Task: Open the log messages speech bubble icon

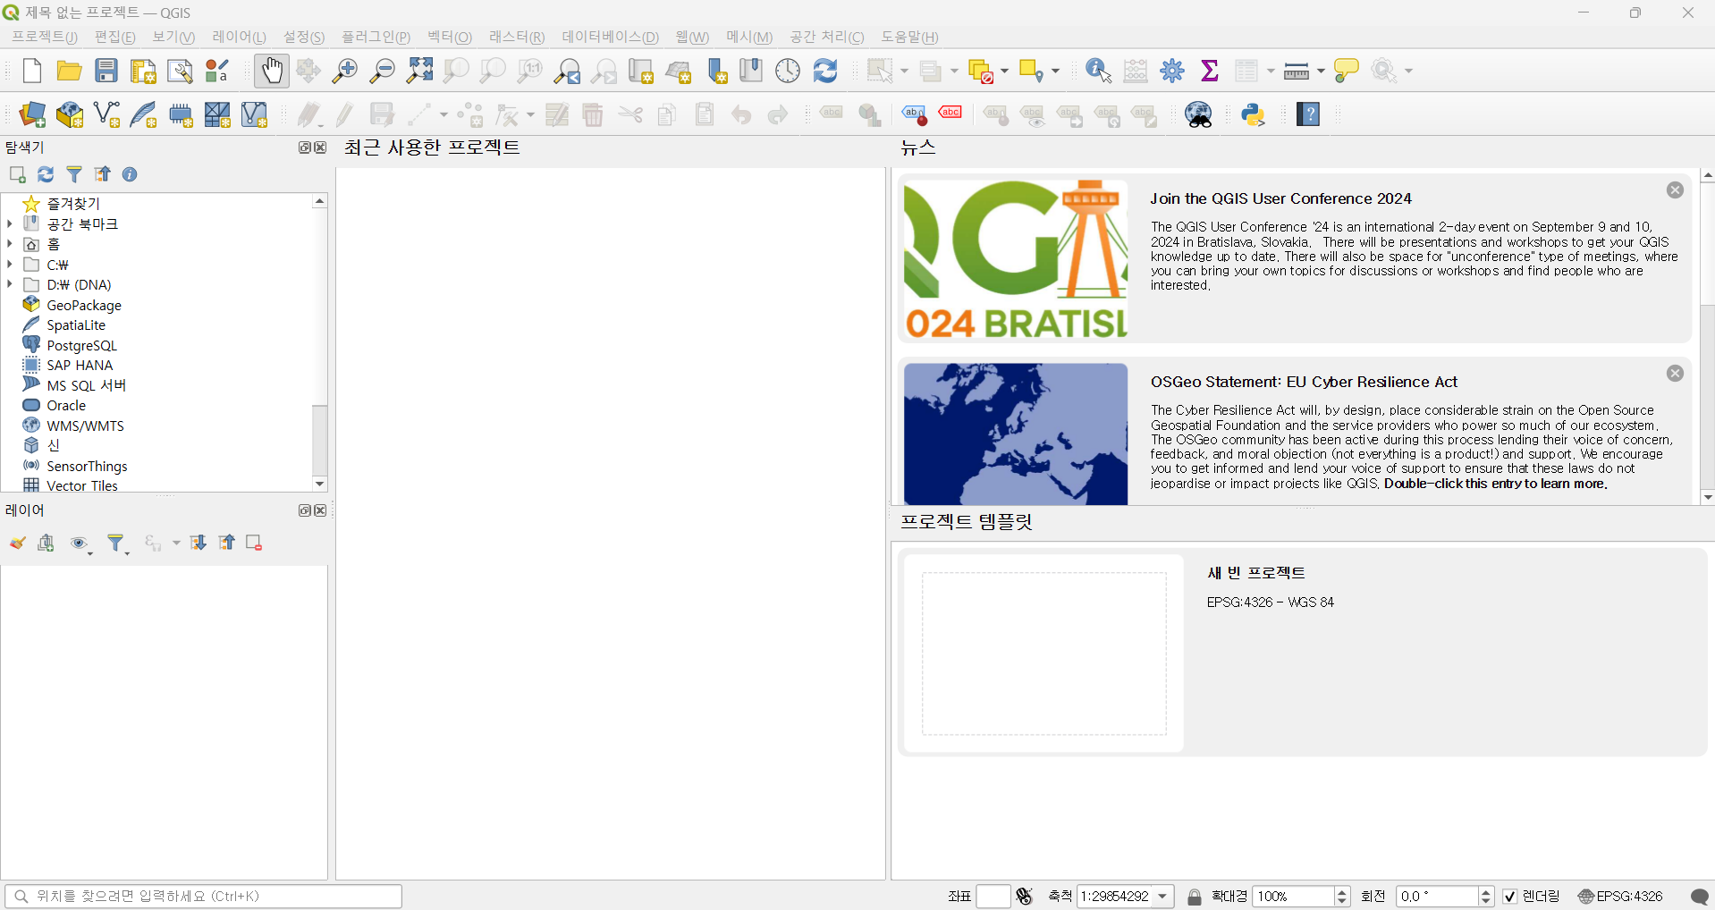Action: tap(1700, 896)
